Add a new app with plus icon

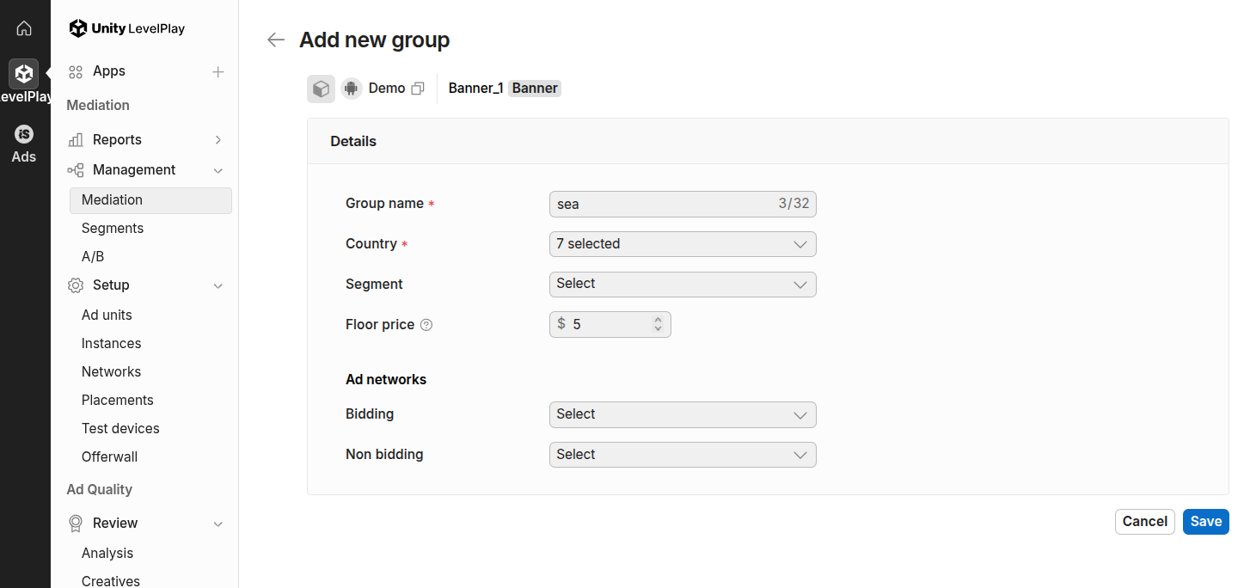pyautogui.click(x=218, y=72)
